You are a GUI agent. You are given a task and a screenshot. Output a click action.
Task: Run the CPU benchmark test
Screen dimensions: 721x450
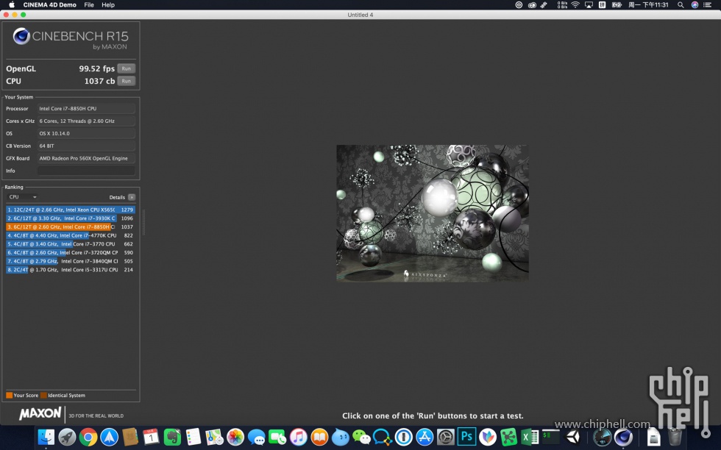126,81
